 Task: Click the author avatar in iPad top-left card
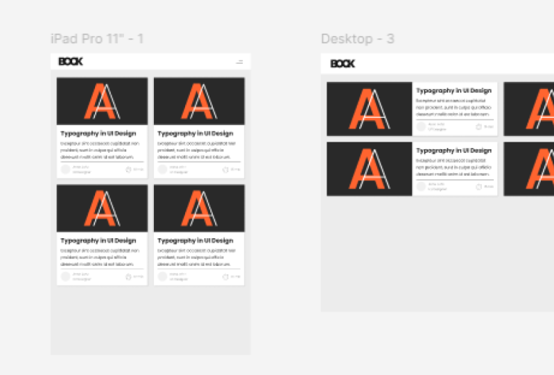click(x=65, y=169)
